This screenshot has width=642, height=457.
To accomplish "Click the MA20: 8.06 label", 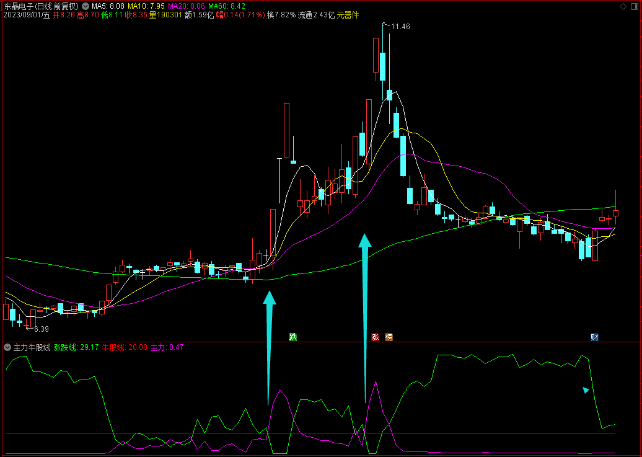I will coord(187,7).
